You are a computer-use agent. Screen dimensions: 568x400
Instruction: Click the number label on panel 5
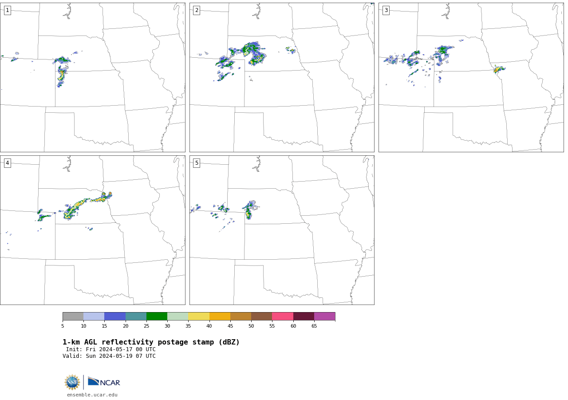(x=197, y=163)
